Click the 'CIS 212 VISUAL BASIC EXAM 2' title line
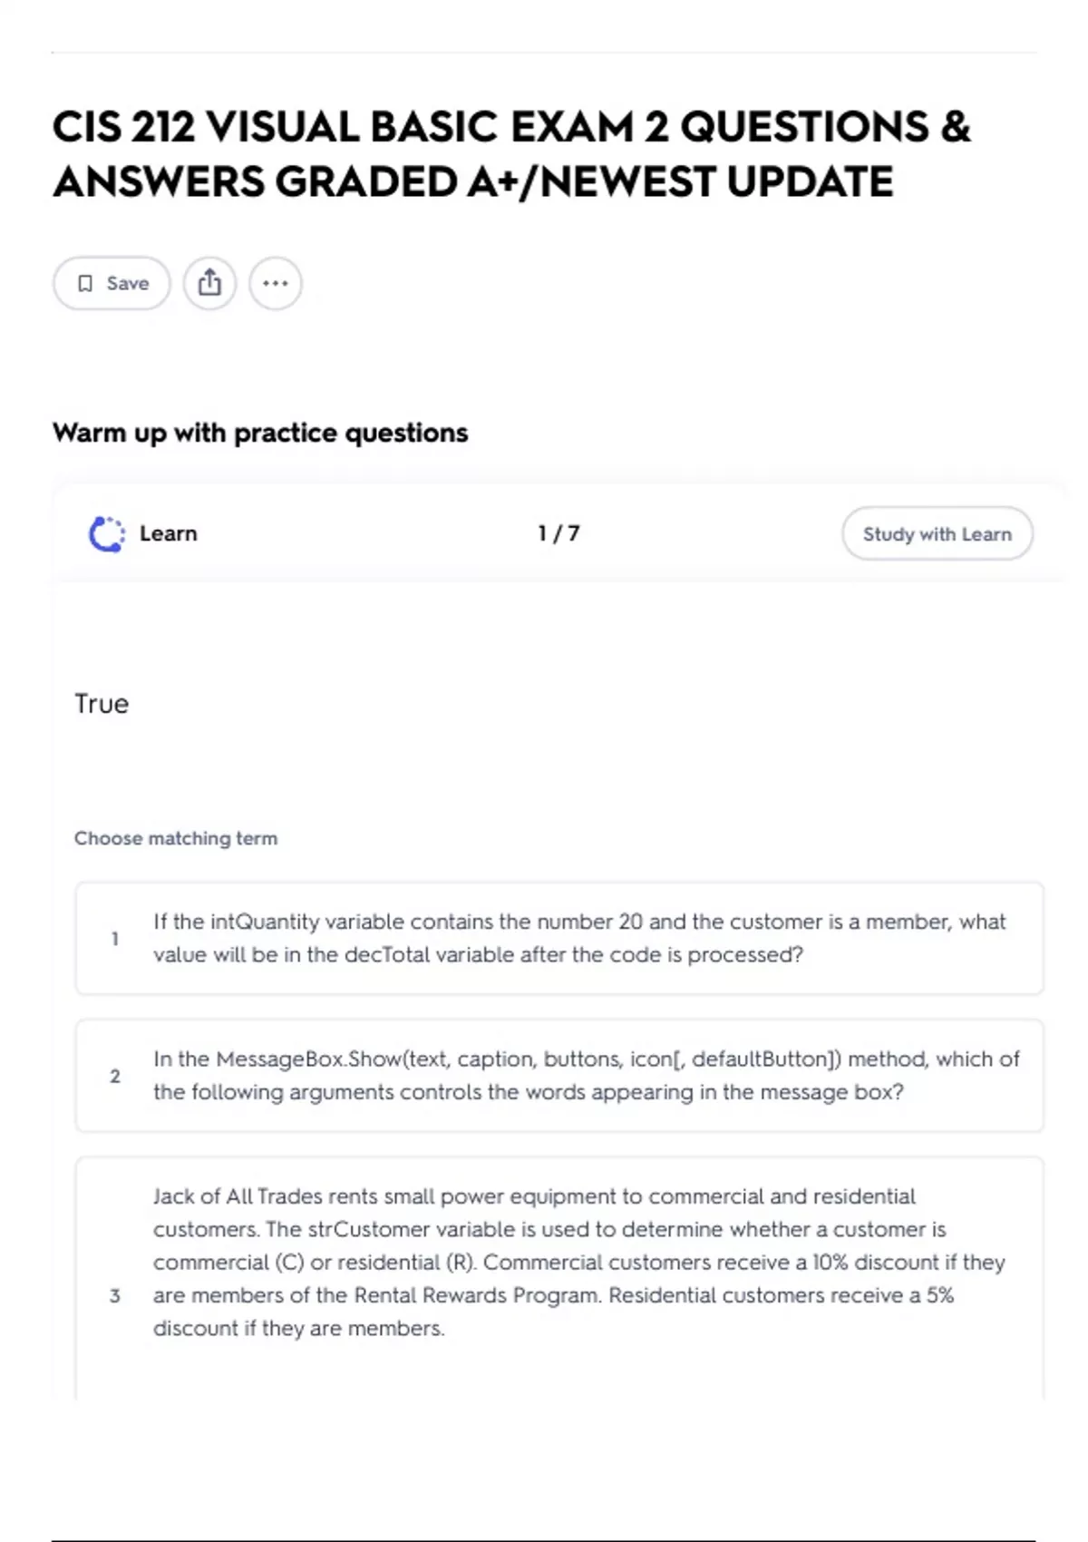 tap(511, 126)
